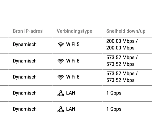Click the WiFi icon in the first WiFi 6 row
Image resolution: width=152 pixels, height=126 pixels.
[61, 61]
